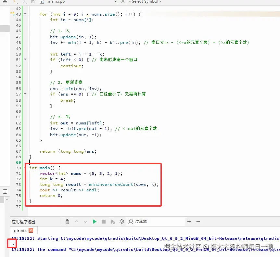The height and width of the screenshot is (257, 280).
Task: Click 'break' on line 58
Action: pos(67,100)
